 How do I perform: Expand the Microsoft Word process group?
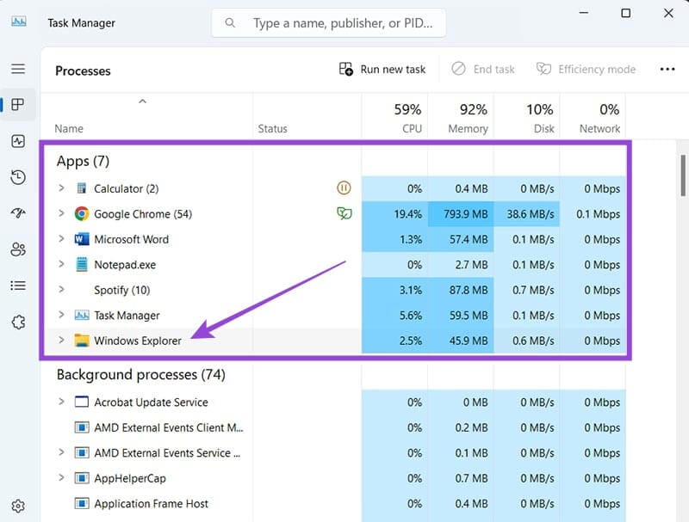[61, 239]
